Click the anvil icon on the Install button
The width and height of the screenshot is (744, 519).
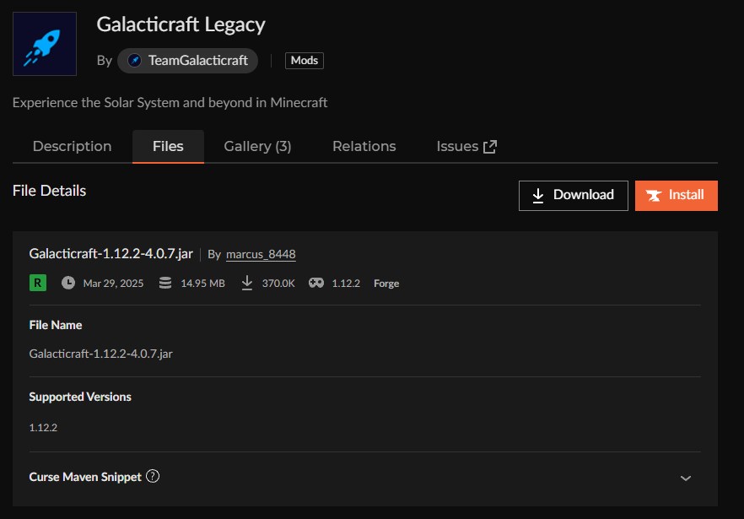click(x=655, y=195)
